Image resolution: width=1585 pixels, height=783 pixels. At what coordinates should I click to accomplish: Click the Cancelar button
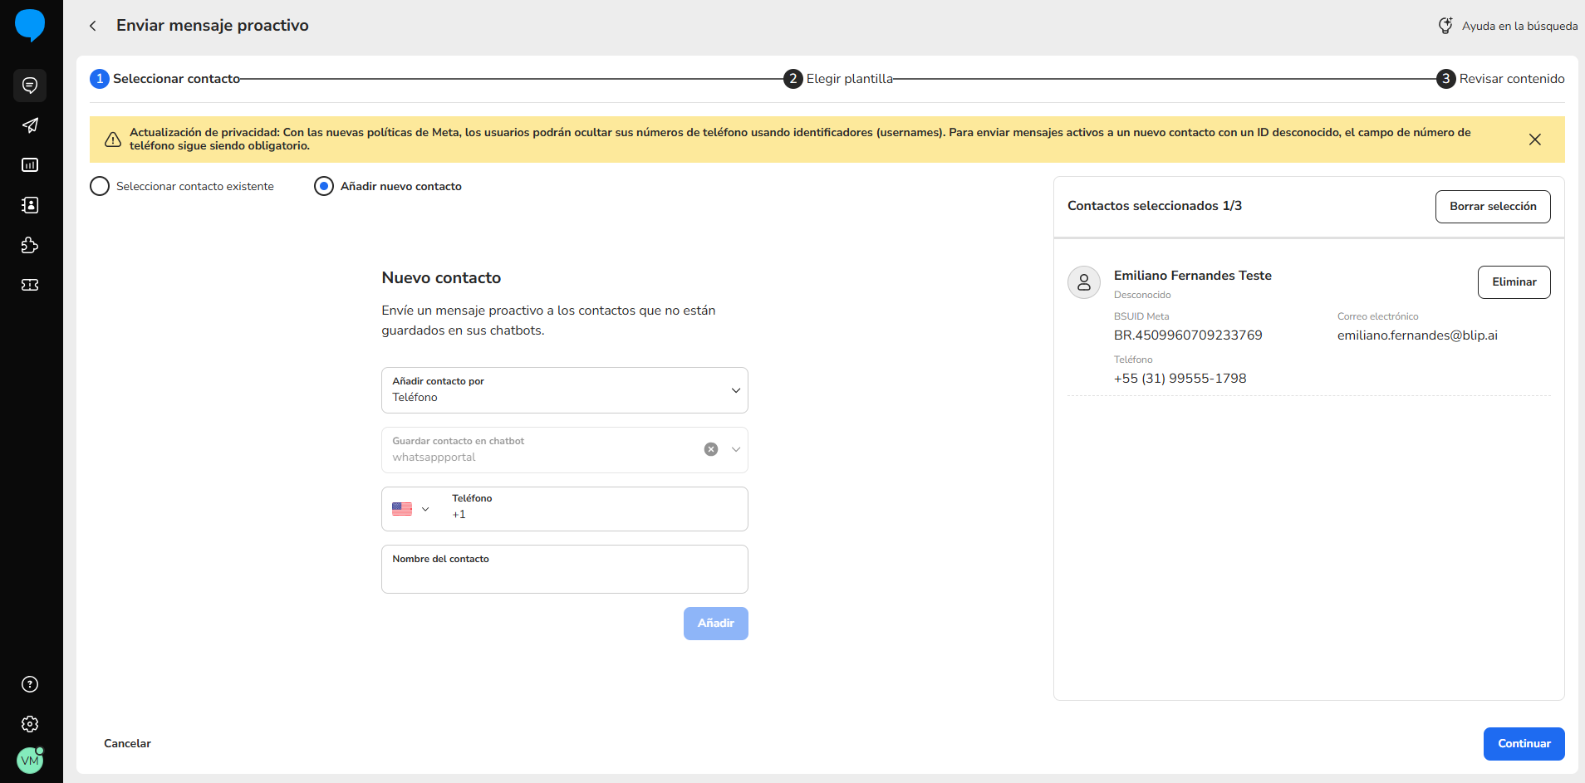(x=127, y=744)
